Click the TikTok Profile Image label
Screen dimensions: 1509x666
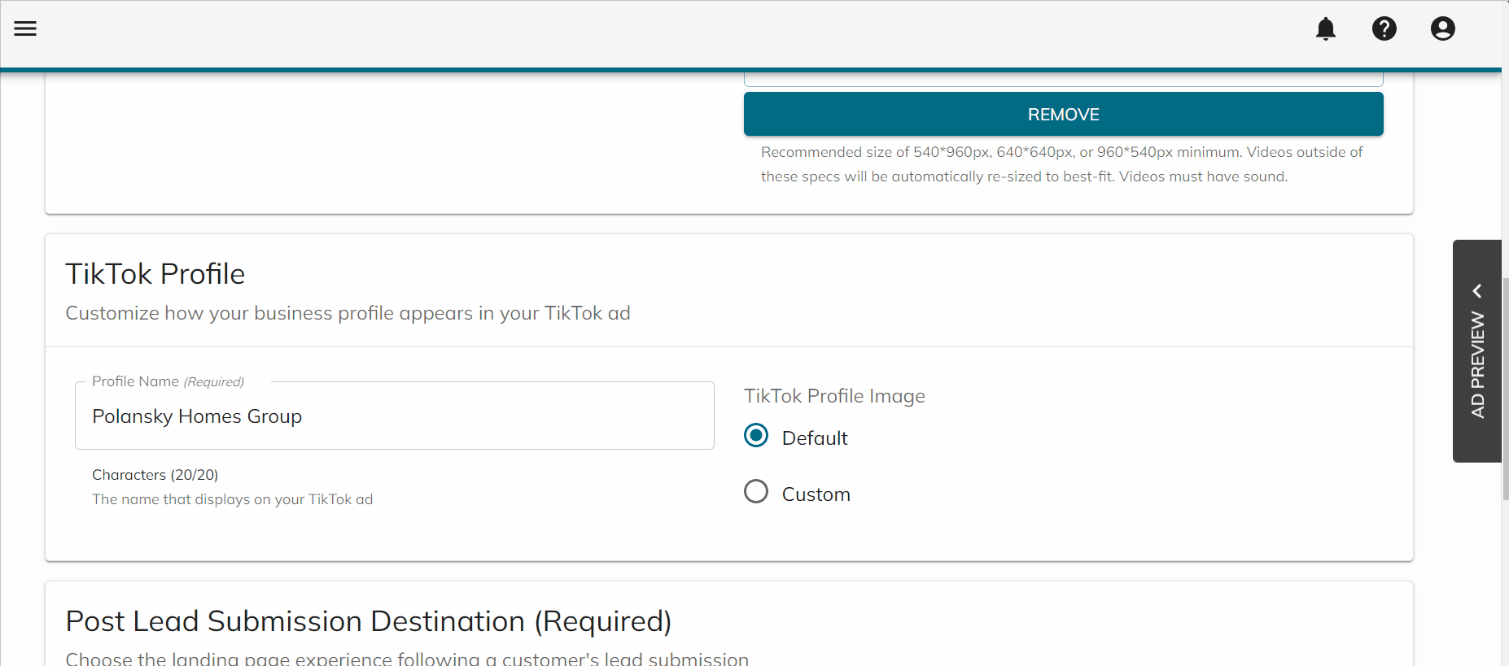[834, 396]
